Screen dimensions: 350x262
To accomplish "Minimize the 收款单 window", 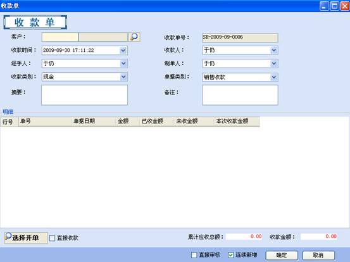I will click(324, 6).
